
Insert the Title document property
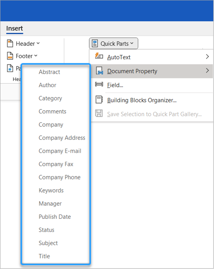pyautogui.click(x=44, y=256)
